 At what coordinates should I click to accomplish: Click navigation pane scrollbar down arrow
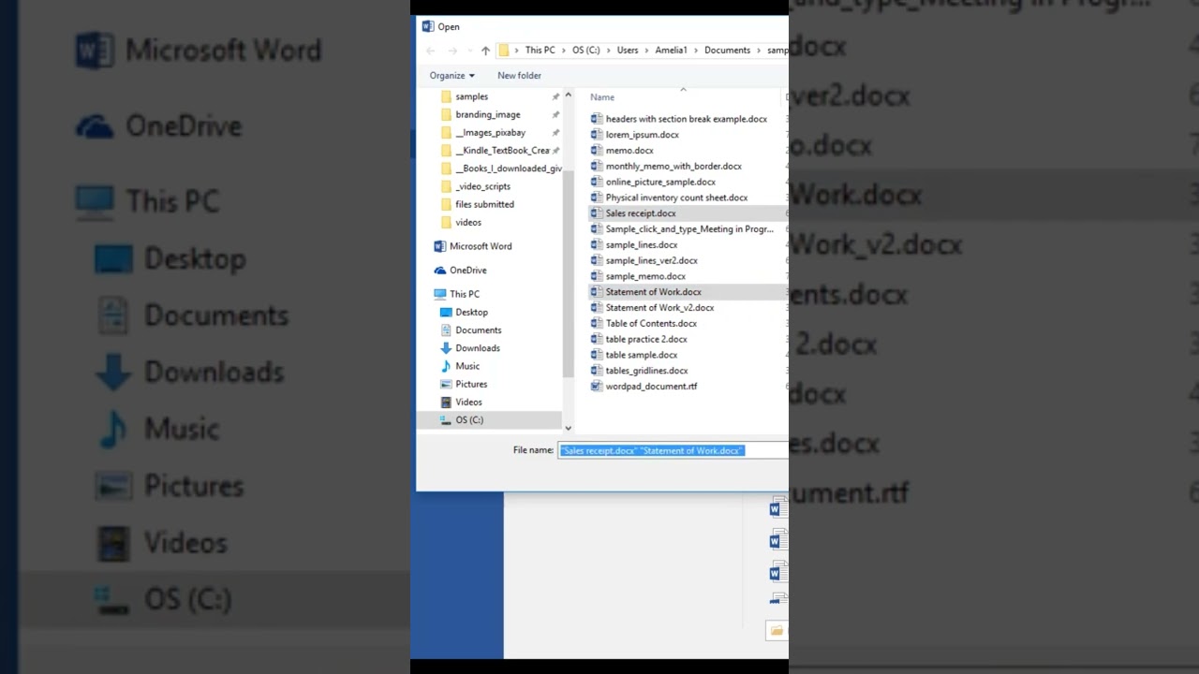[568, 428]
